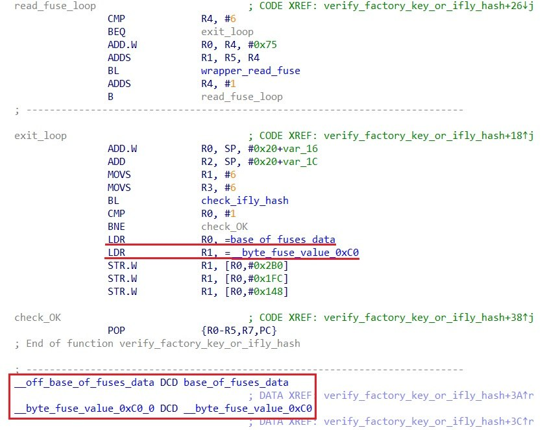Screen dimensions: 545x430
Task: Follow the CODE XREF ending in +18↑j
Action: [x=429, y=136]
